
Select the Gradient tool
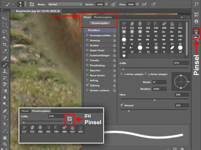(x=5, y=91)
